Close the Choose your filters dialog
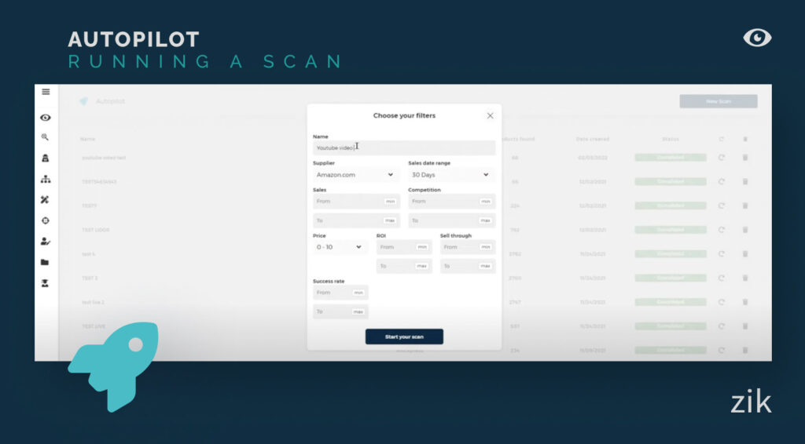805x444 pixels. (x=490, y=115)
